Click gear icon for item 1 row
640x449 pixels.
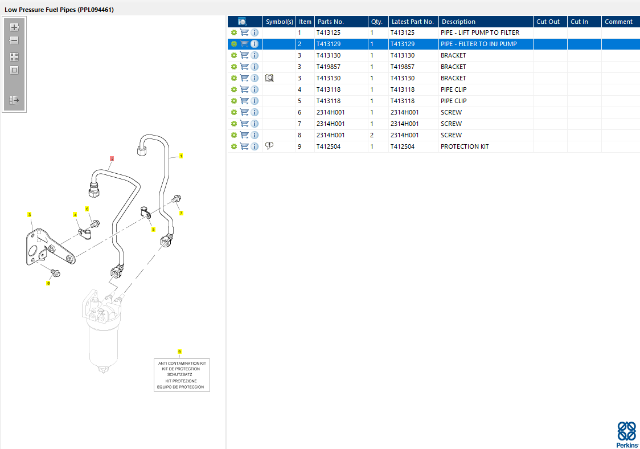click(234, 32)
